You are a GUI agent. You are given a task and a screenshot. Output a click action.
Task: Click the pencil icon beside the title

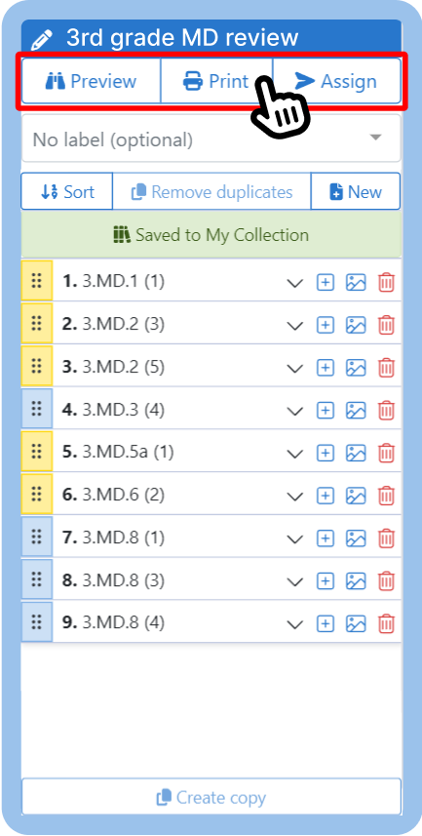[x=42, y=40]
